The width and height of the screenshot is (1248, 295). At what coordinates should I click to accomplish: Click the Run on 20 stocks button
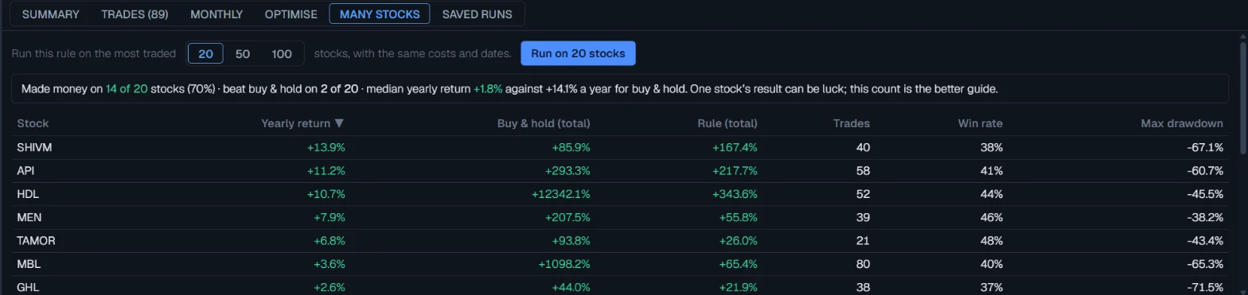coord(578,54)
